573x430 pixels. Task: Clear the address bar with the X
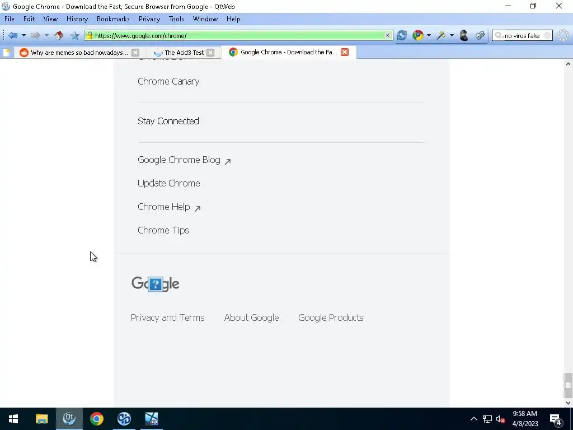[x=387, y=35]
